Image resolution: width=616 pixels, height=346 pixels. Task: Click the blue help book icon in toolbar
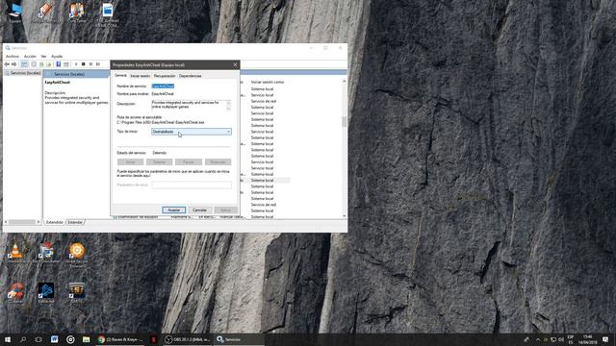point(58,64)
